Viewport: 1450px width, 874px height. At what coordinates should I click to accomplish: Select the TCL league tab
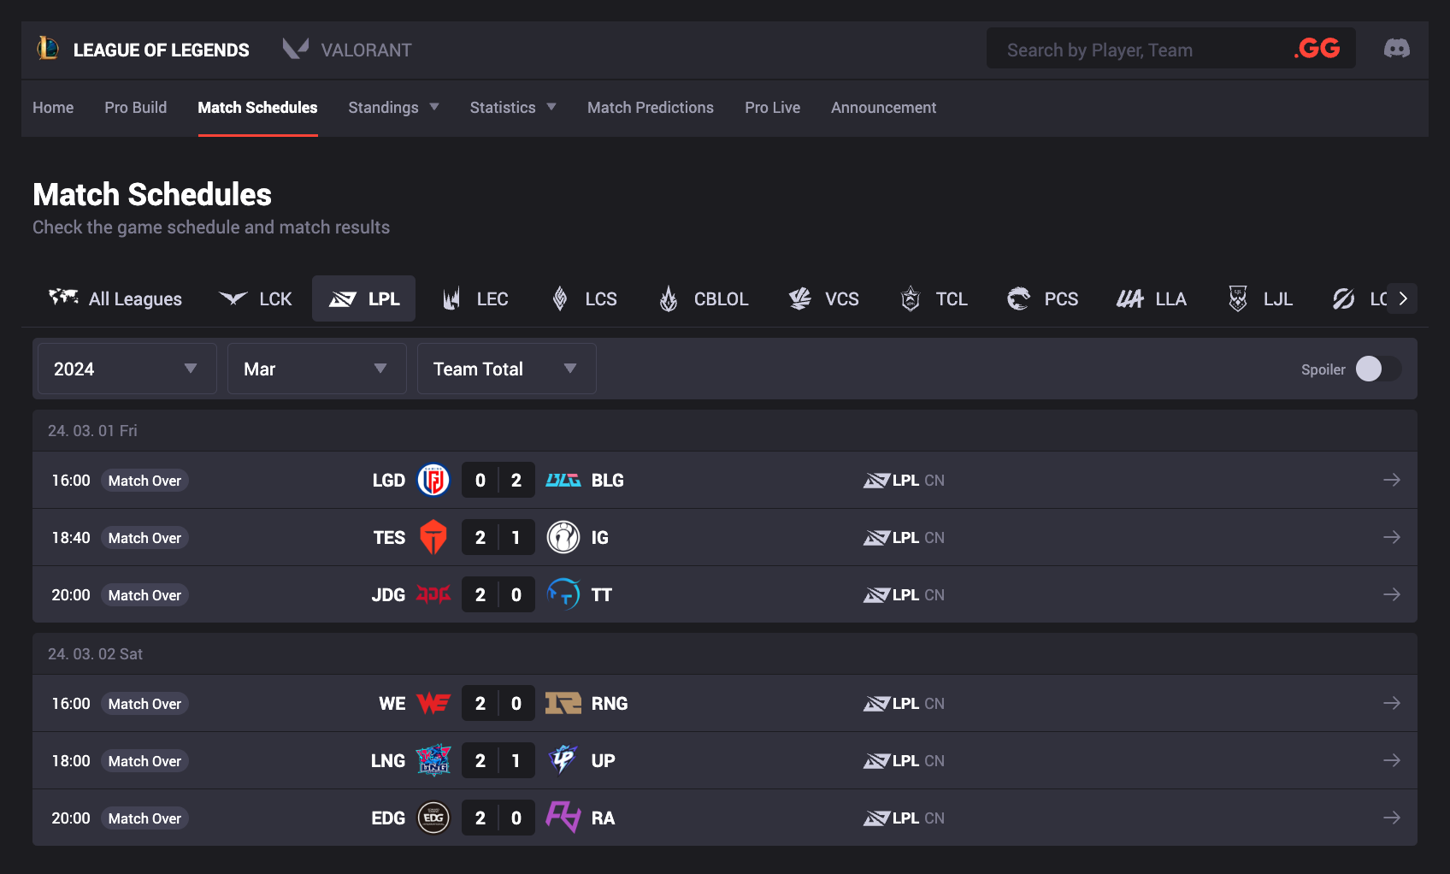pos(934,298)
